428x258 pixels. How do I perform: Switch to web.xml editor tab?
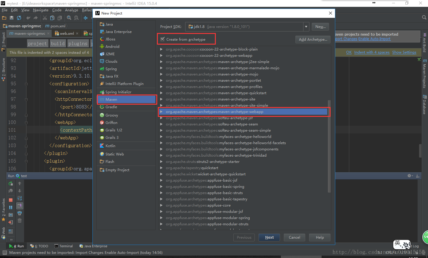(x=67, y=34)
